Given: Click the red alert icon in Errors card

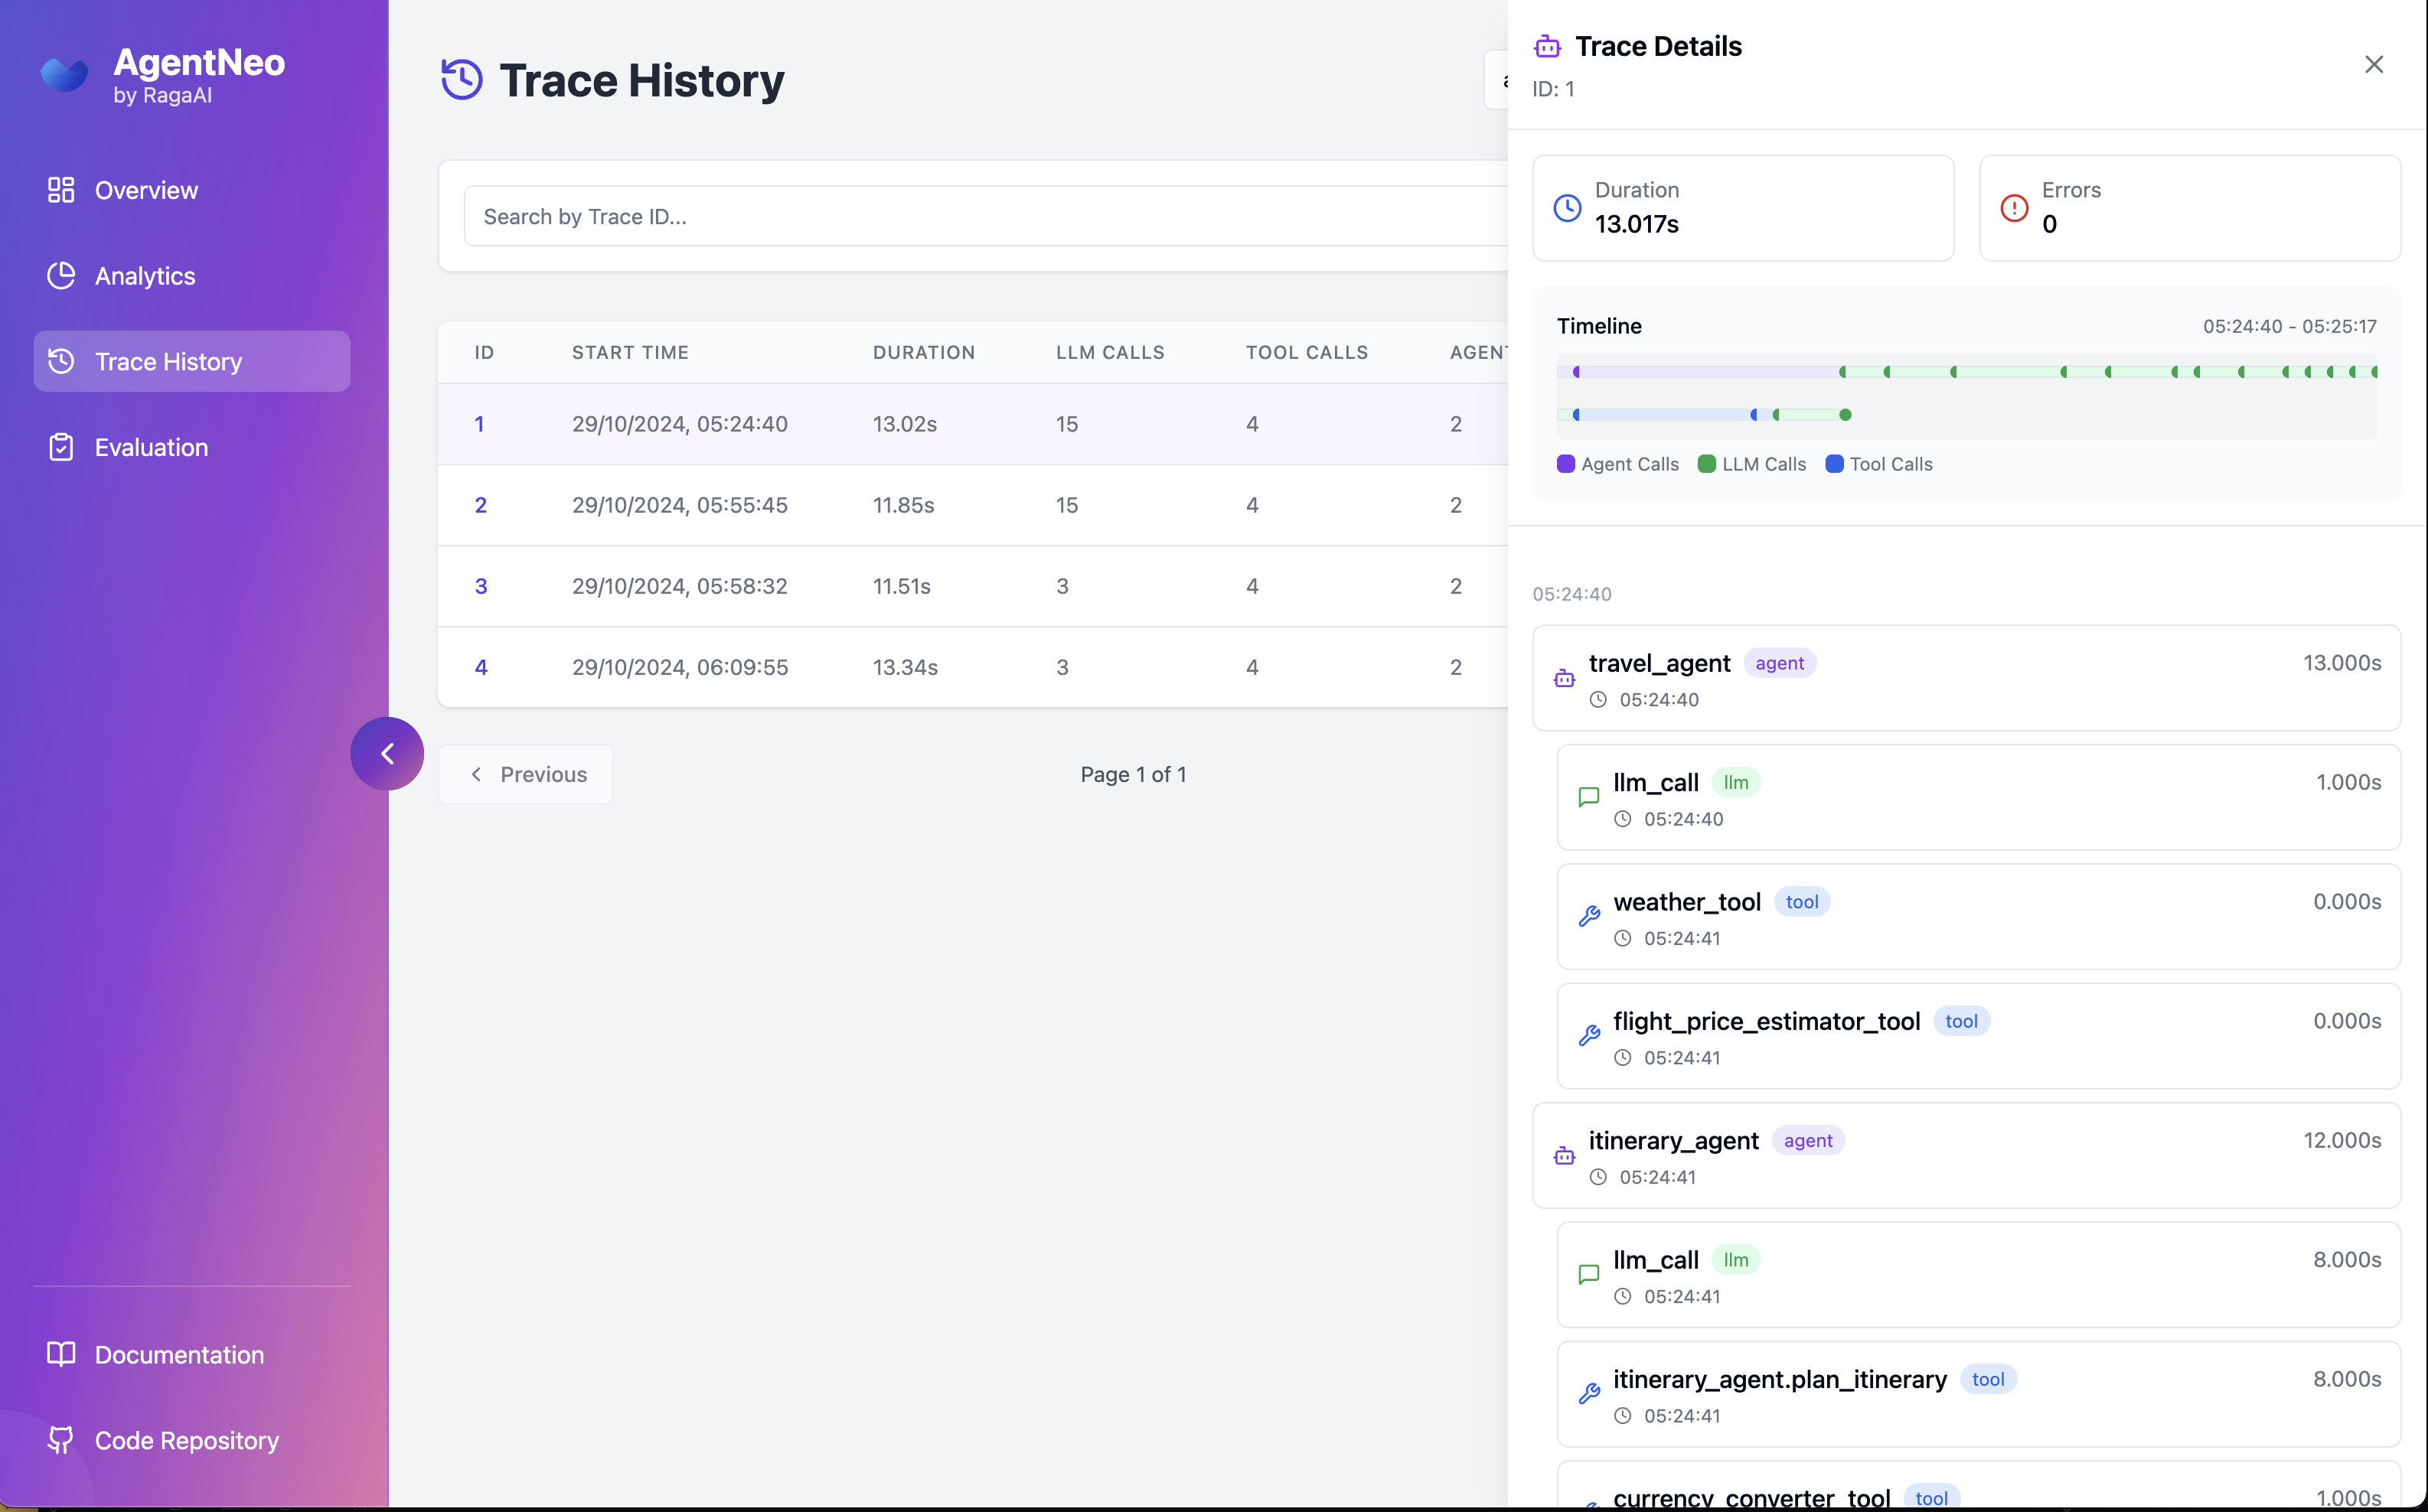Looking at the screenshot, I should pos(2014,208).
